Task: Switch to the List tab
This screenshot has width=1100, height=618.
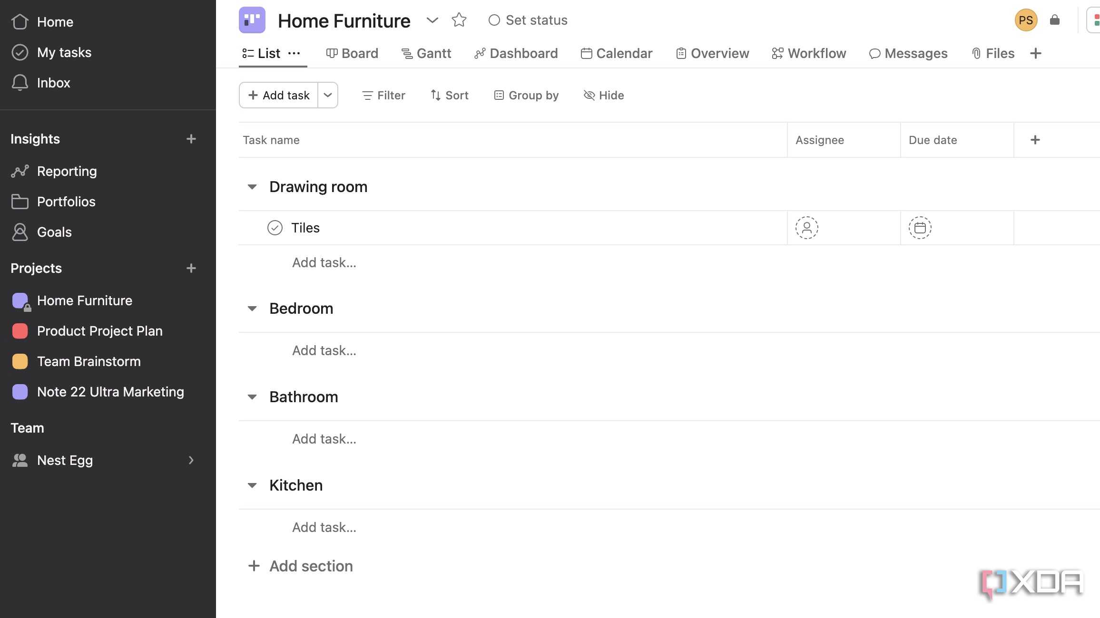Action: (261, 53)
